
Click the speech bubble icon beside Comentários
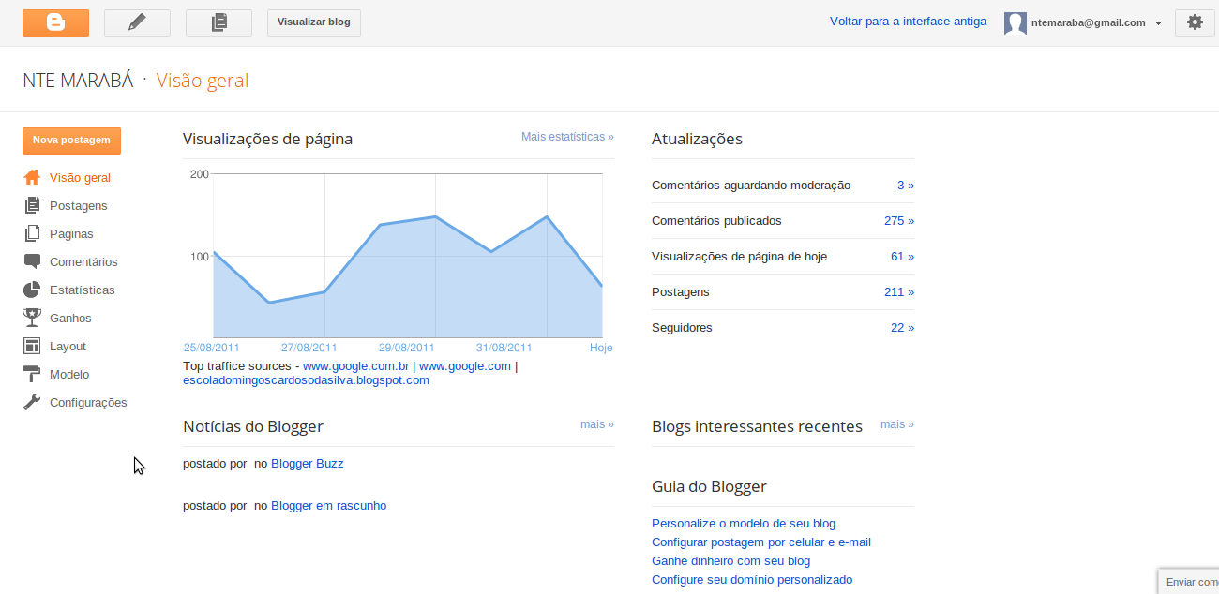click(x=32, y=261)
